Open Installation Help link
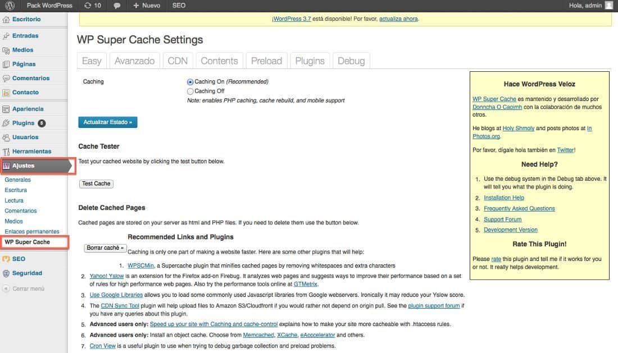Screen dimensions: 618x353 504,198
